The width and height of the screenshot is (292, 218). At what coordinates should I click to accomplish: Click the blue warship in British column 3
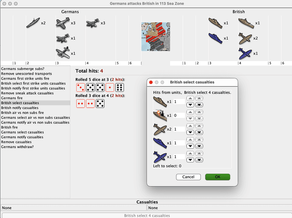pos(215,38)
